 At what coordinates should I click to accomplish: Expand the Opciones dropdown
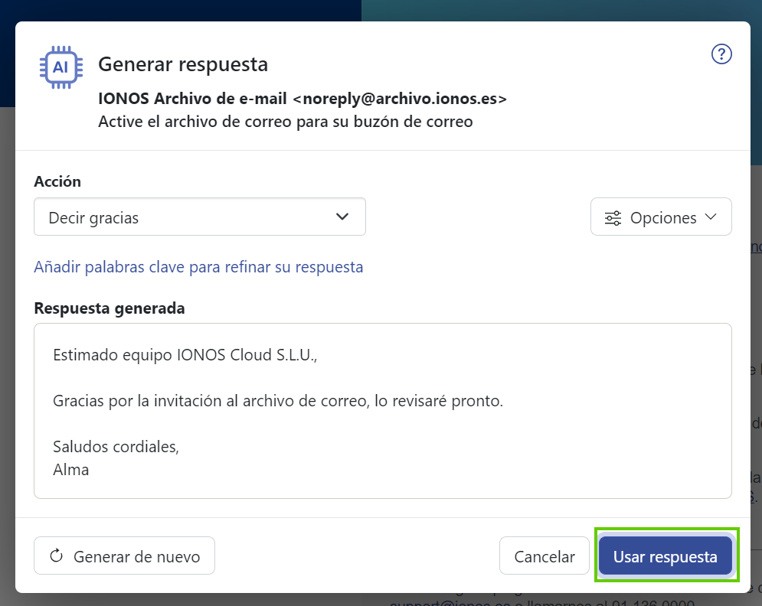[661, 217]
